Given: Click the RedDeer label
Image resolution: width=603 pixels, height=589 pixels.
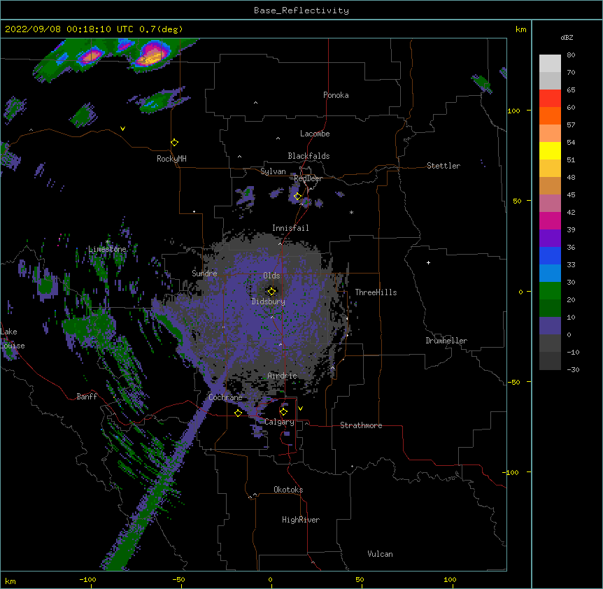Looking at the screenshot, I should [x=308, y=178].
